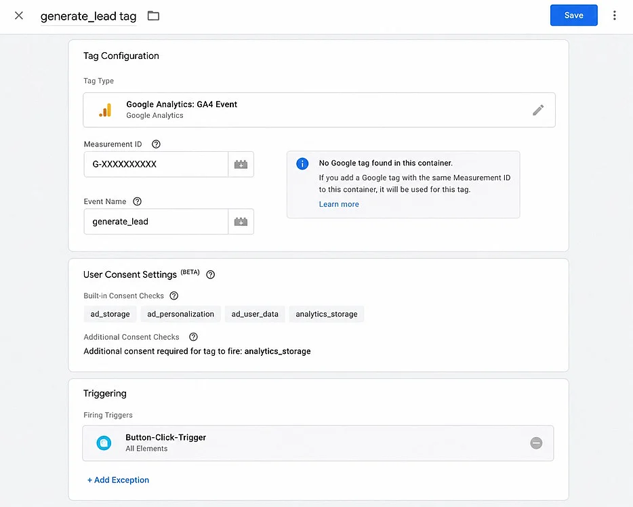Click the folder icon beside tag name
Image resolution: width=633 pixels, height=507 pixels.
coord(153,16)
